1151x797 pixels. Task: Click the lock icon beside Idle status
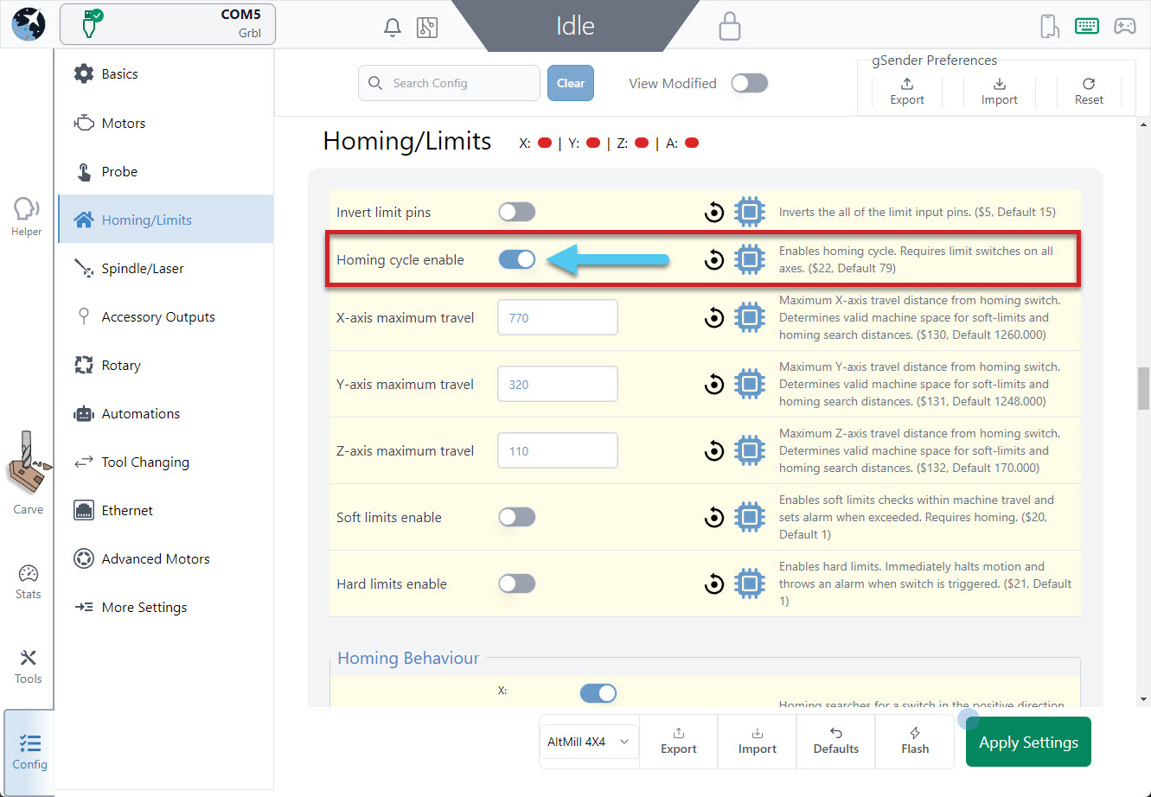(x=730, y=26)
